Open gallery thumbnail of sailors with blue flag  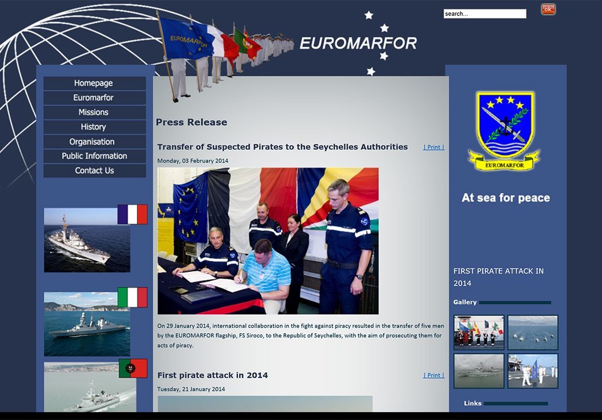[533, 371]
